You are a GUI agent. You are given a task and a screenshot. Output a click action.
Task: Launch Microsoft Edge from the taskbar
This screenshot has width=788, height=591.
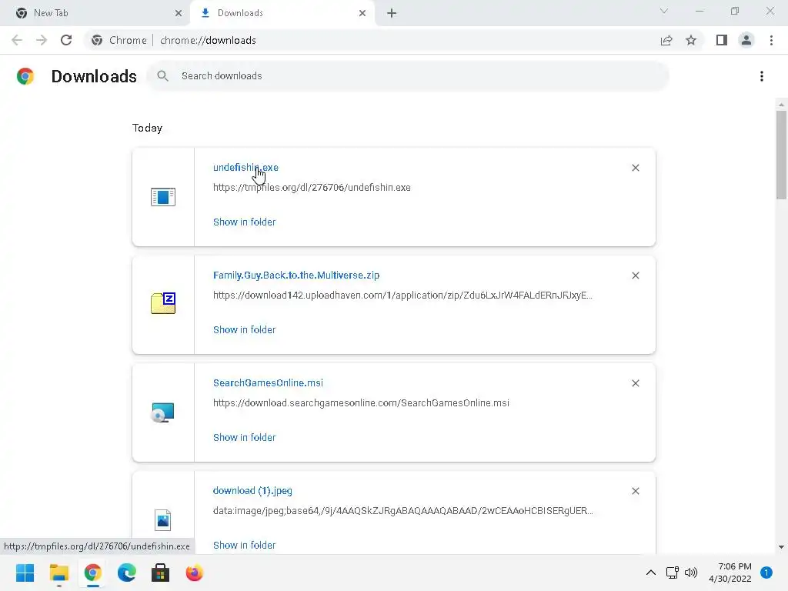click(x=126, y=573)
